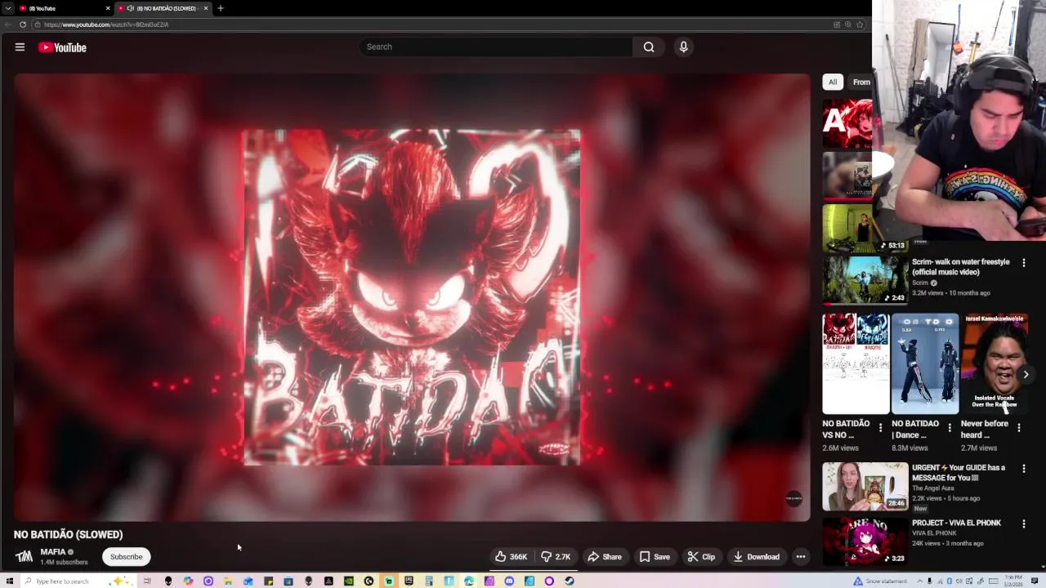Viewport: 1046px width, 588px height.
Task: Start voice search with microphone icon
Action: (684, 47)
